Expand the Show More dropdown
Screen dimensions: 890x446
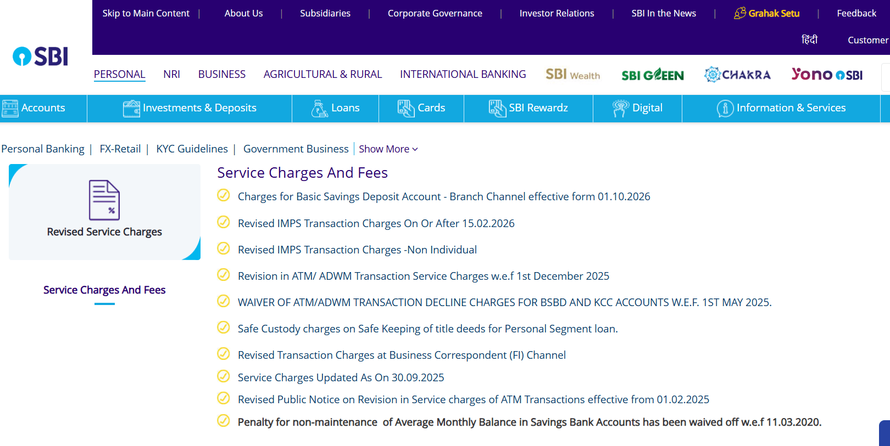388,149
